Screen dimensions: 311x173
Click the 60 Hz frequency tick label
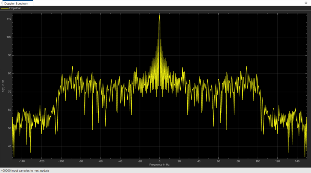click(x=218, y=161)
